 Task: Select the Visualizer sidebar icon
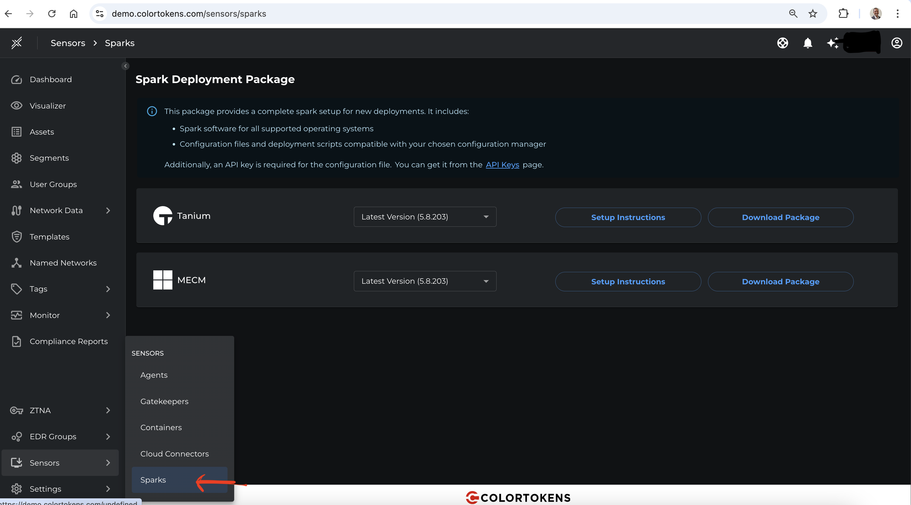47,105
